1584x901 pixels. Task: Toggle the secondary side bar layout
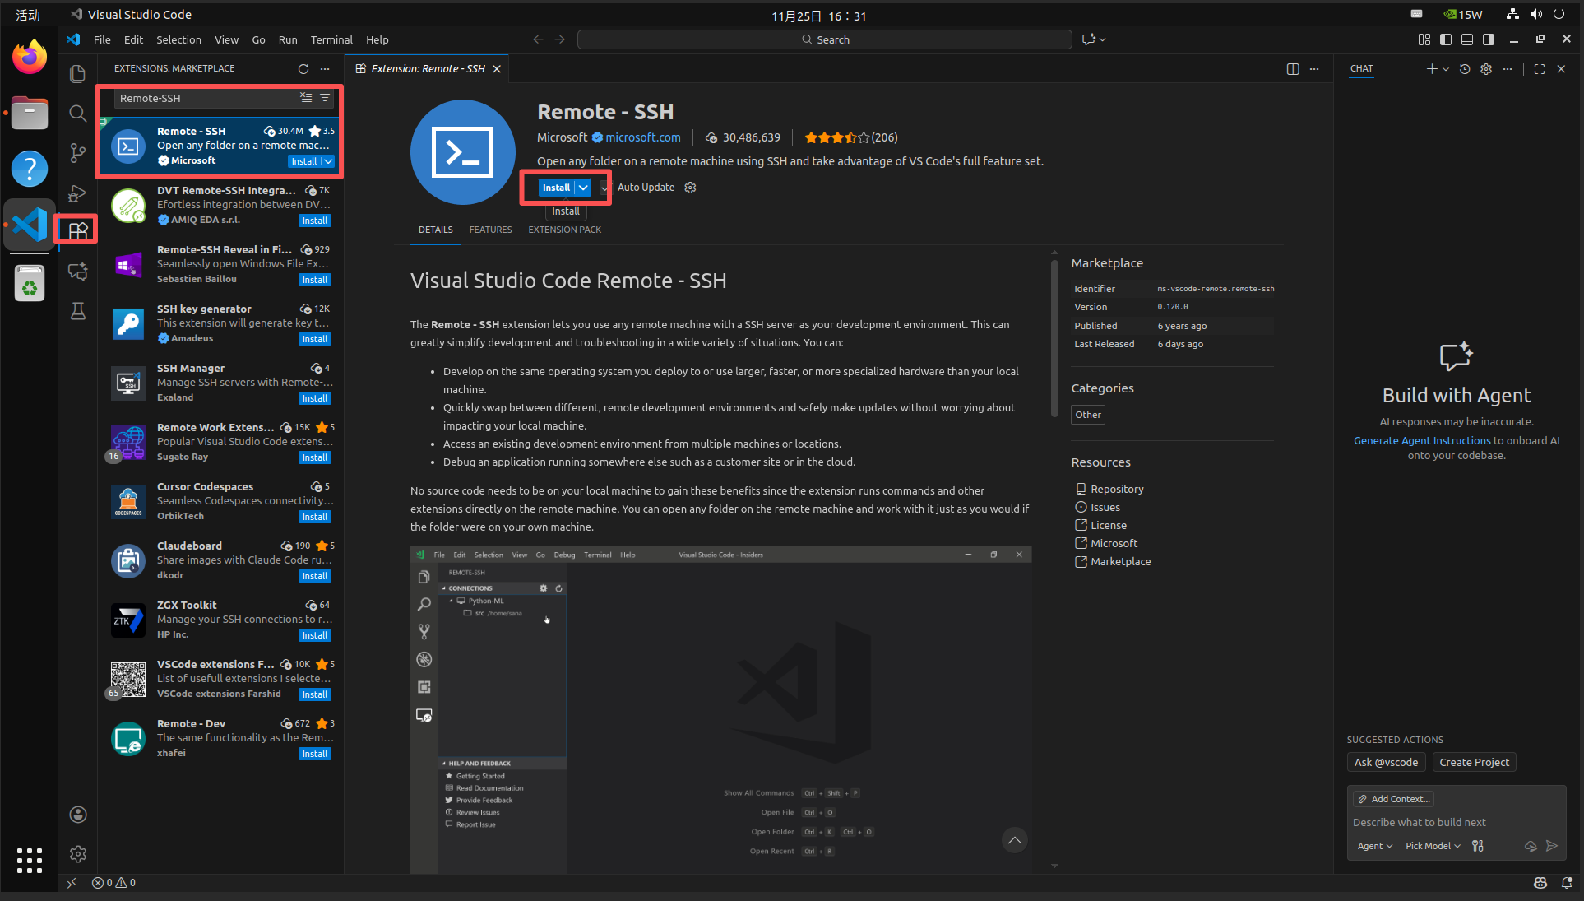pyautogui.click(x=1489, y=39)
